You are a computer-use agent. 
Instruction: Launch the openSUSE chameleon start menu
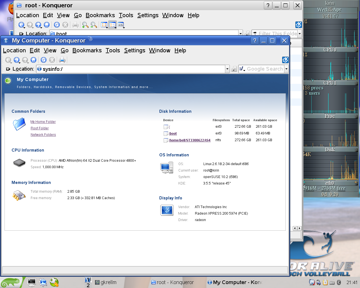[x=11, y=282]
